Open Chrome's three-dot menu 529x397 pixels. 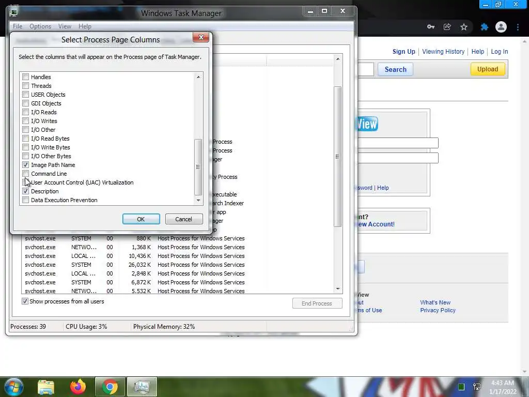[518, 27]
